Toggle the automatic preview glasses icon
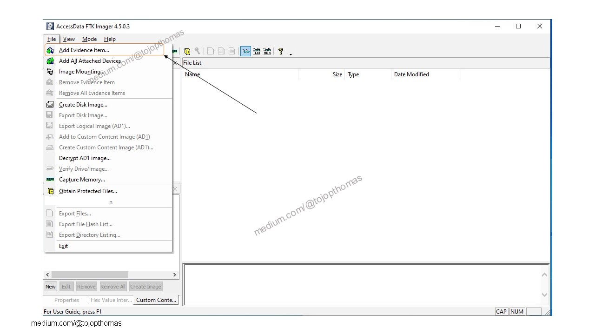 coord(245,51)
